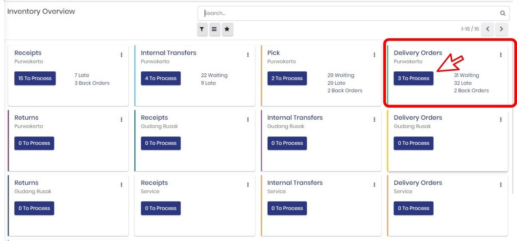Open Pick Purwokerto card title
Viewport: 517px width, 241px height.
pyautogui.click(x=273, y=53)
